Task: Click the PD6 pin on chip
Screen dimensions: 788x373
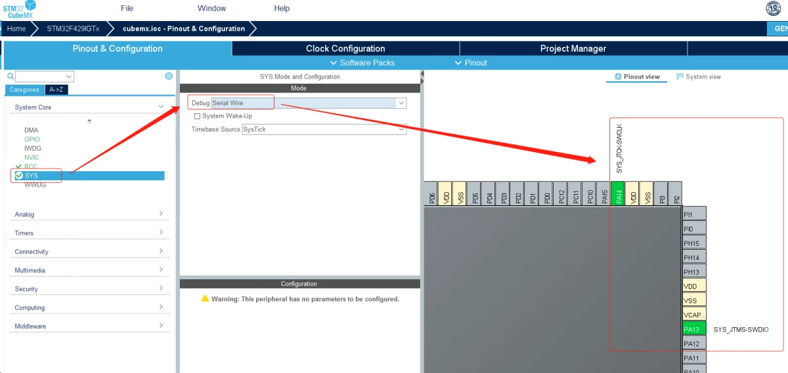Action: point(431,193)
